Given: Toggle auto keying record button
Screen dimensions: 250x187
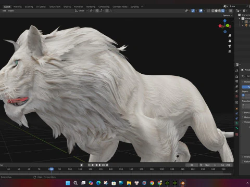Looking at the screenshot, I should coord(82,165).
